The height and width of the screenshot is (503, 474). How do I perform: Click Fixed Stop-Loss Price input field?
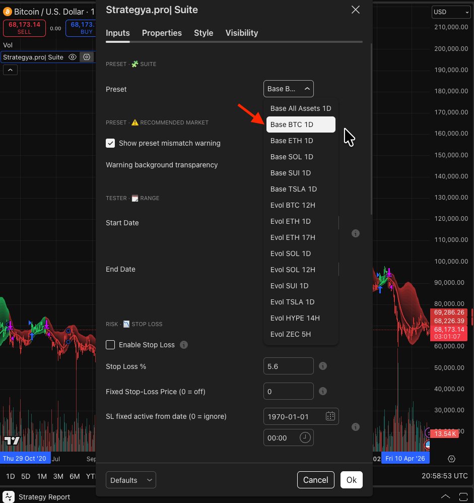click(288, 391)
